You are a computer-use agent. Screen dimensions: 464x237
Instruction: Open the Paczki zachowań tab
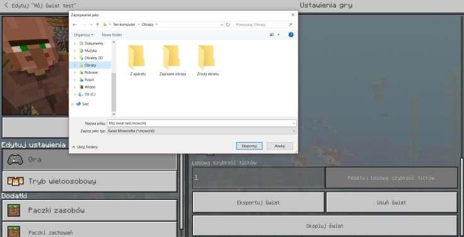click(90, 230)
